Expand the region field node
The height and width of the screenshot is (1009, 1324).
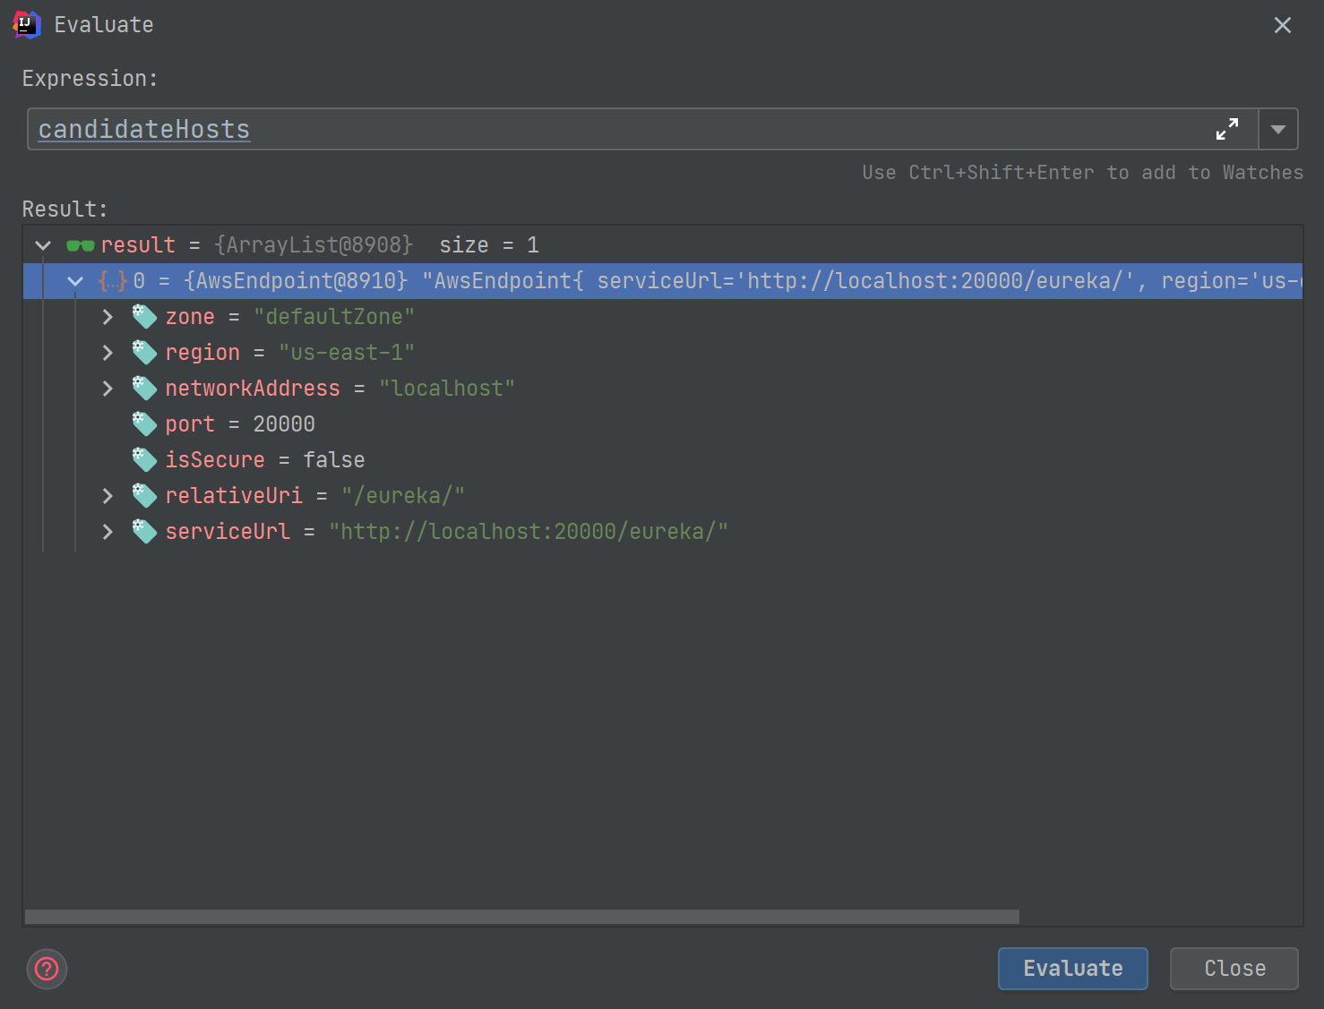click(x=107, y=353)
